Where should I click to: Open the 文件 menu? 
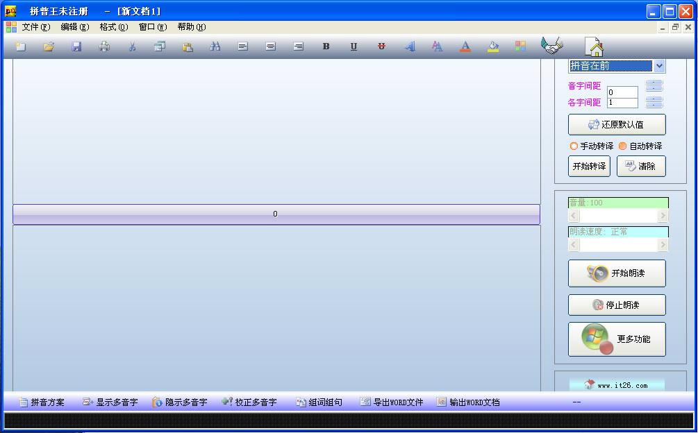click(35, 27)
